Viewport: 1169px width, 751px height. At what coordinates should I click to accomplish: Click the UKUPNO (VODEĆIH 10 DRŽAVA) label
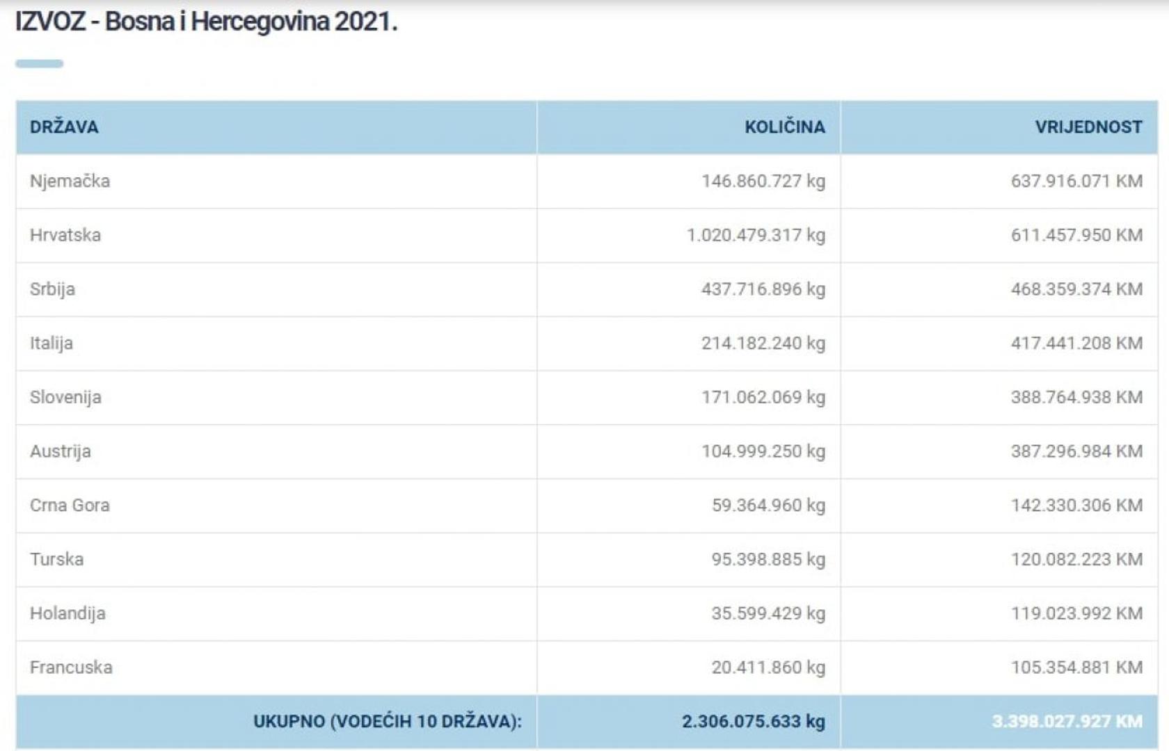click(x=387, y=721)
